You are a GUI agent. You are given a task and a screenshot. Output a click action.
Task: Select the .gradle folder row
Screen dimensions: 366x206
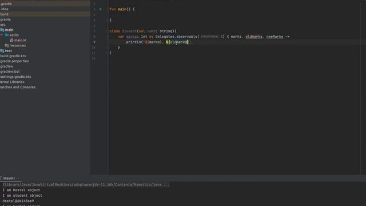pos(45,4)
